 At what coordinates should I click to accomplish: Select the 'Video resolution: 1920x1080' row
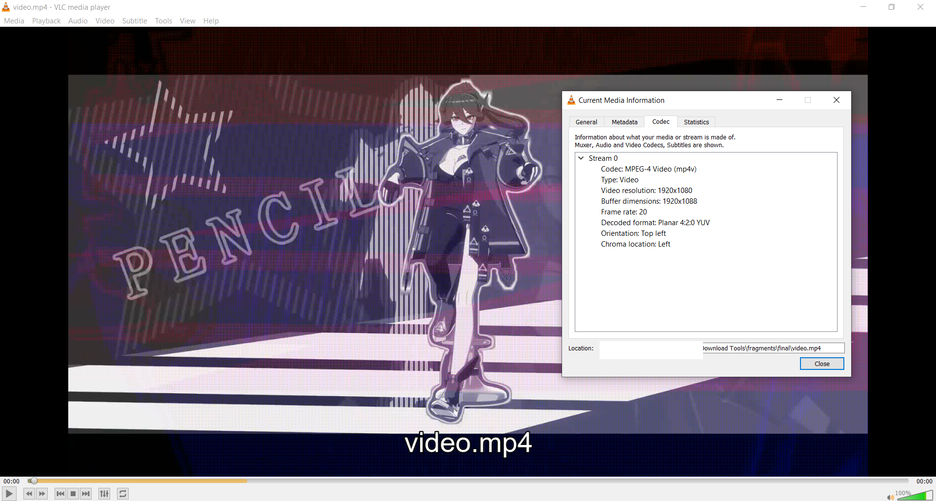646,191
